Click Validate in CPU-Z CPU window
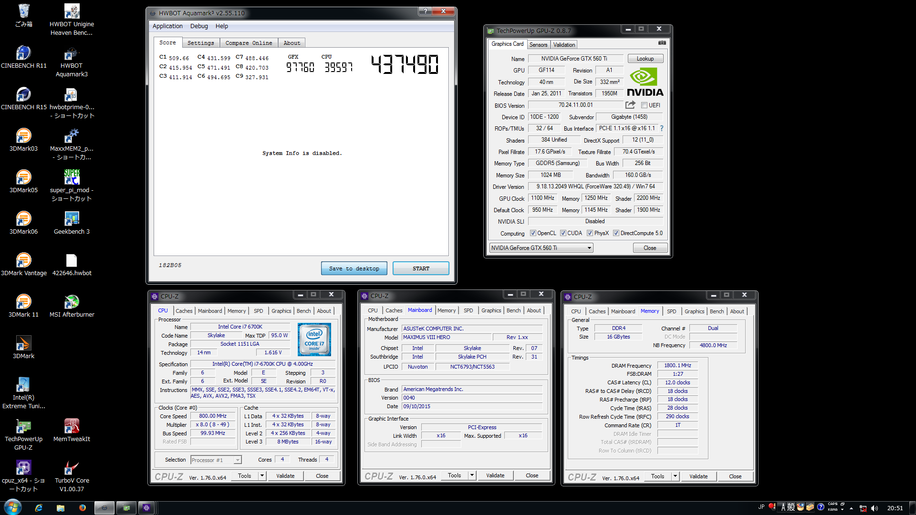Image resolution: width=916 pixels, height=515 pixels. (x=285, y=476)
